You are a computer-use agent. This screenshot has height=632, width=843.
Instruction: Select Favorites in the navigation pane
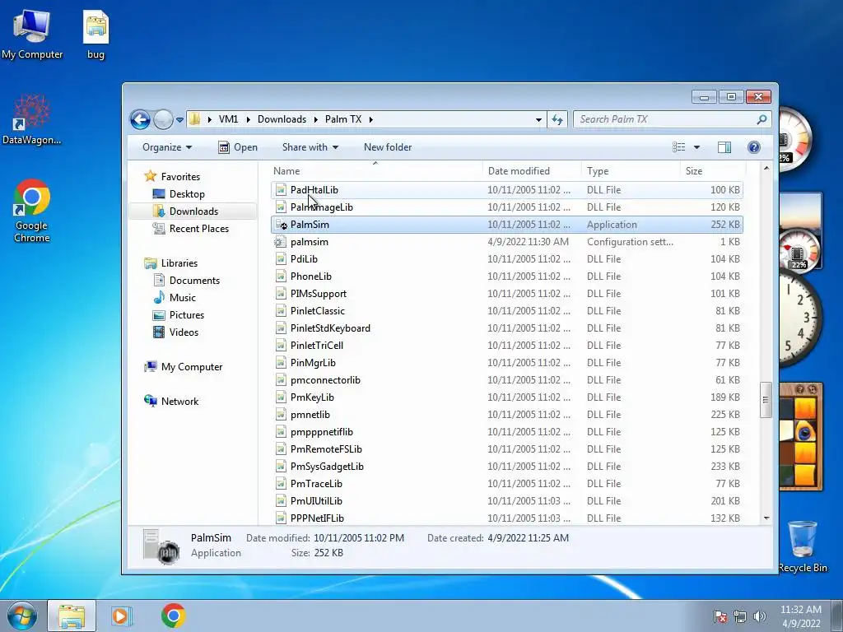coord(180,177)
